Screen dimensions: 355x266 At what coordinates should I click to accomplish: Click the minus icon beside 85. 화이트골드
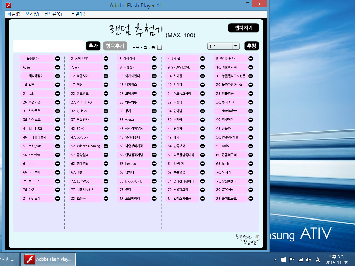point(251,199)
